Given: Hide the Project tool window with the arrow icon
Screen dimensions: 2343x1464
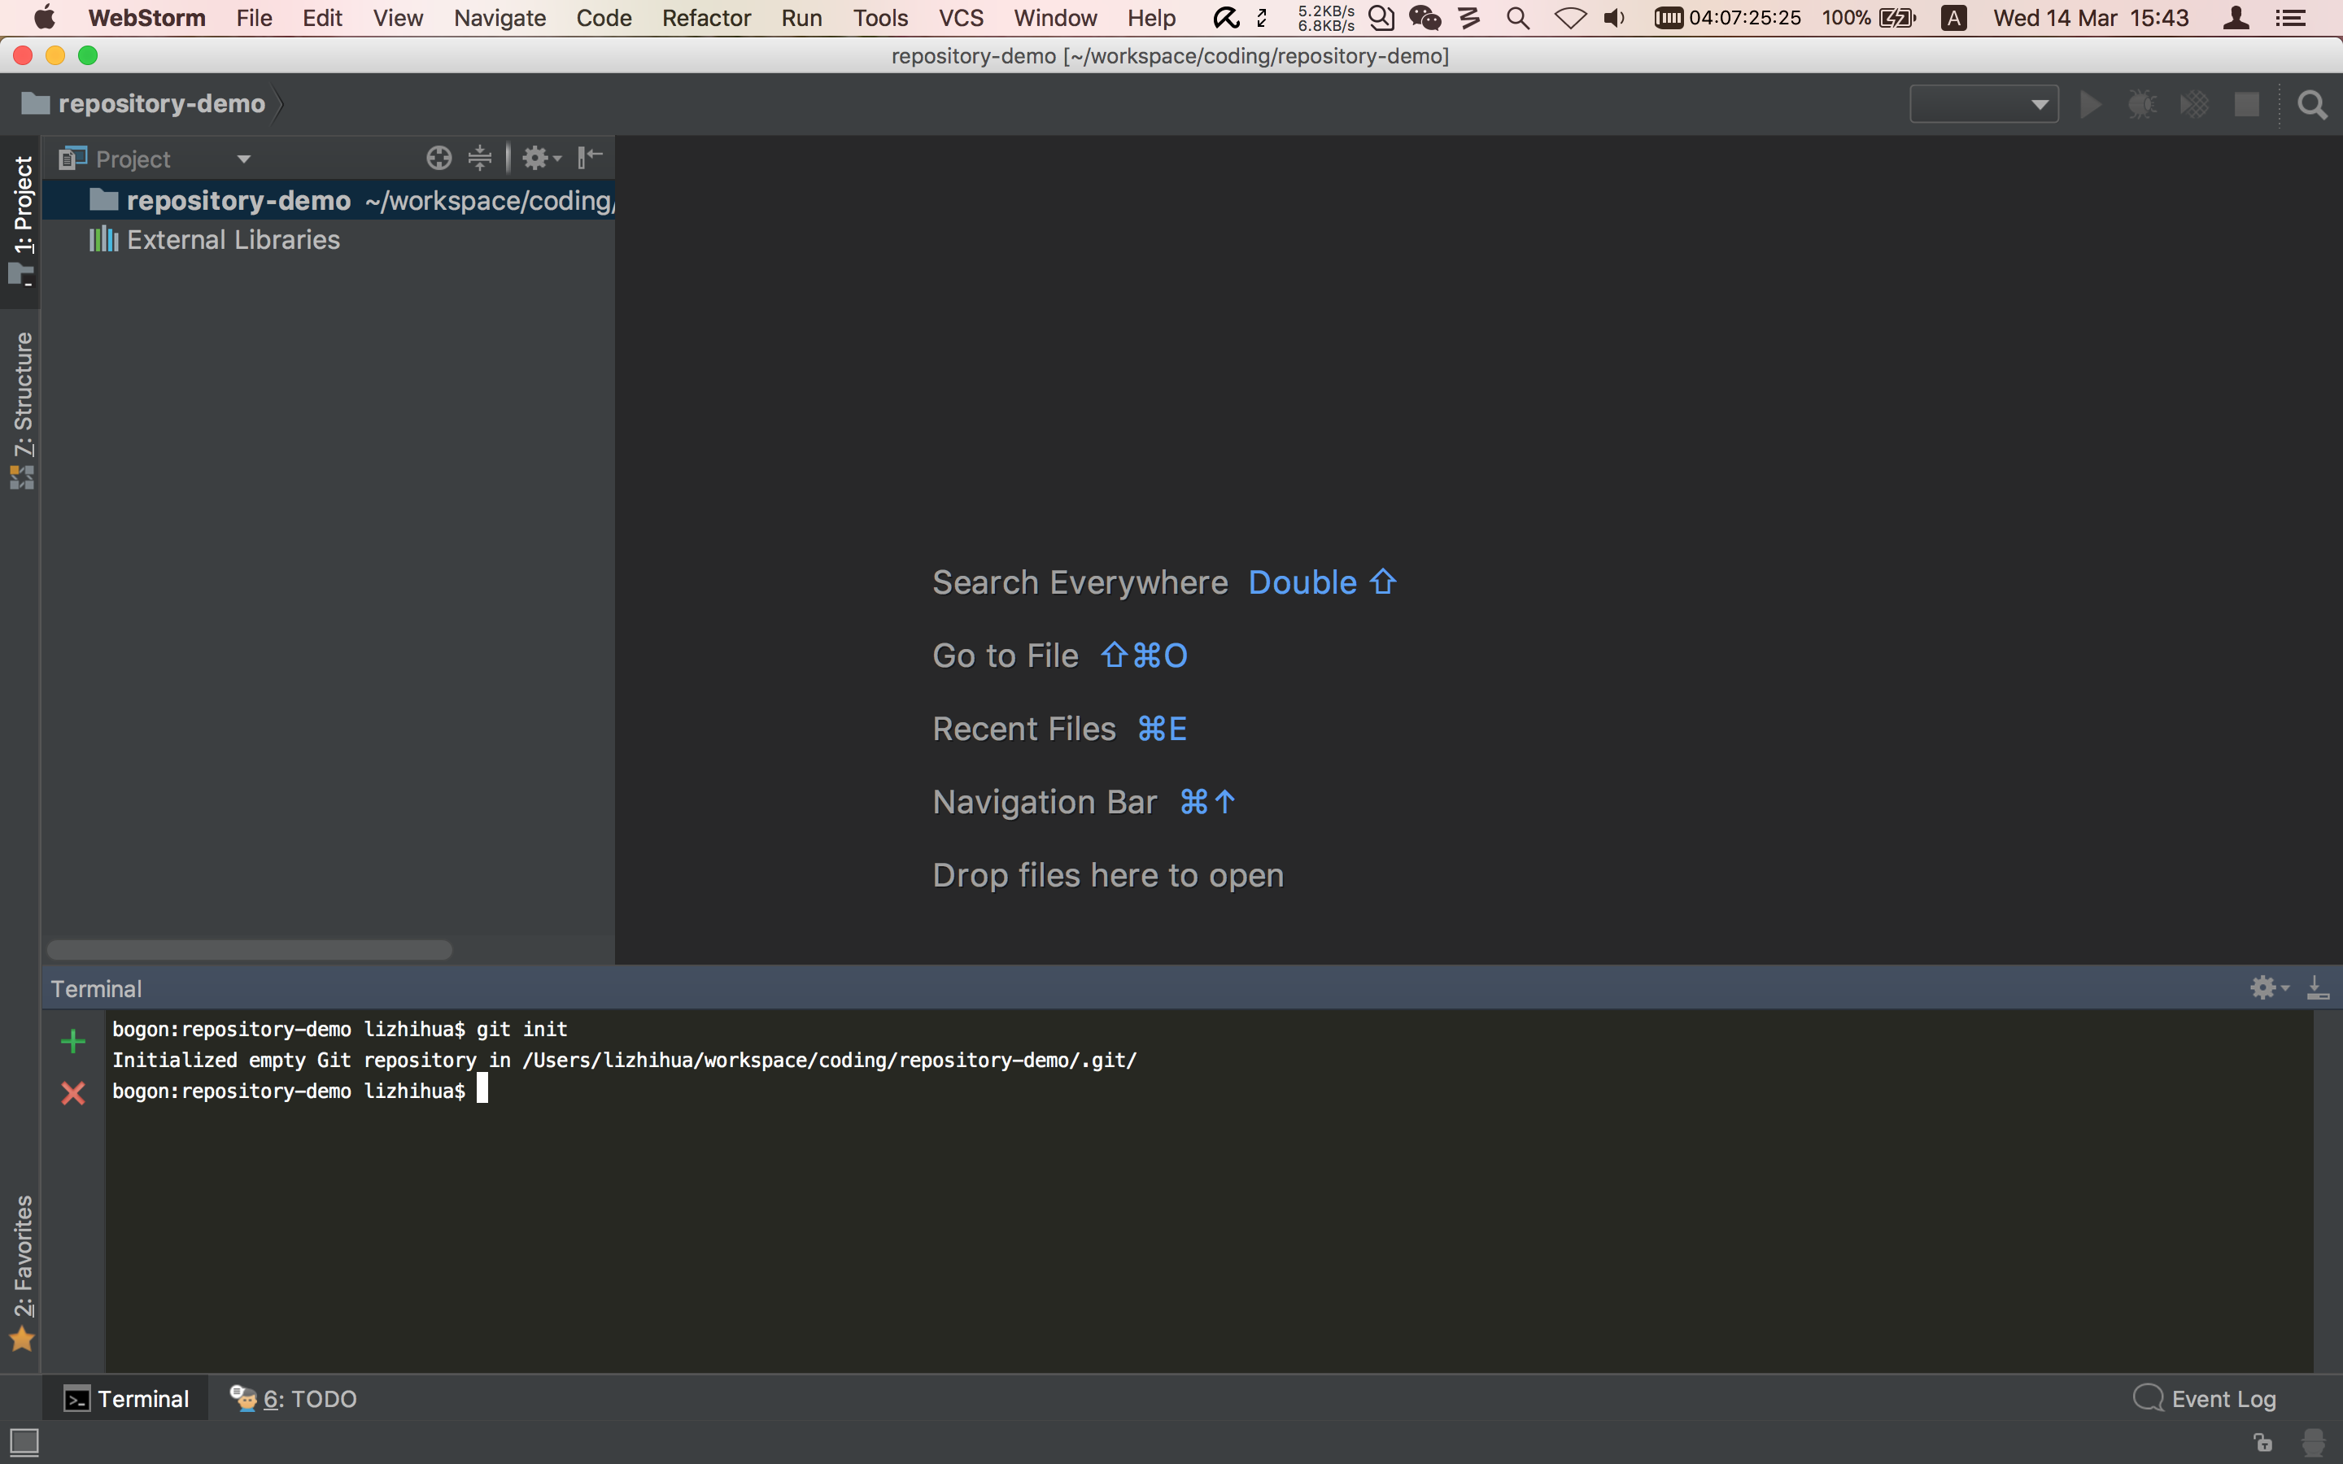Looking at the screenshot, I should click(590, 156).
